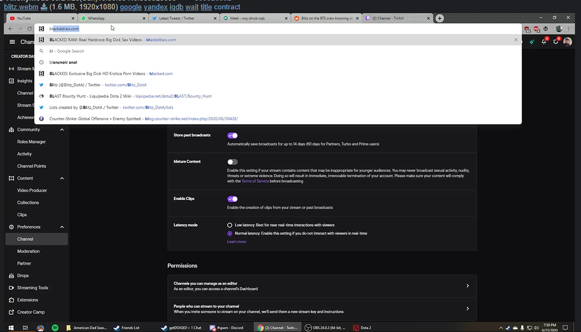
Task: Close the WhatsApp browser tab
Action: click(x=144, y=18)
